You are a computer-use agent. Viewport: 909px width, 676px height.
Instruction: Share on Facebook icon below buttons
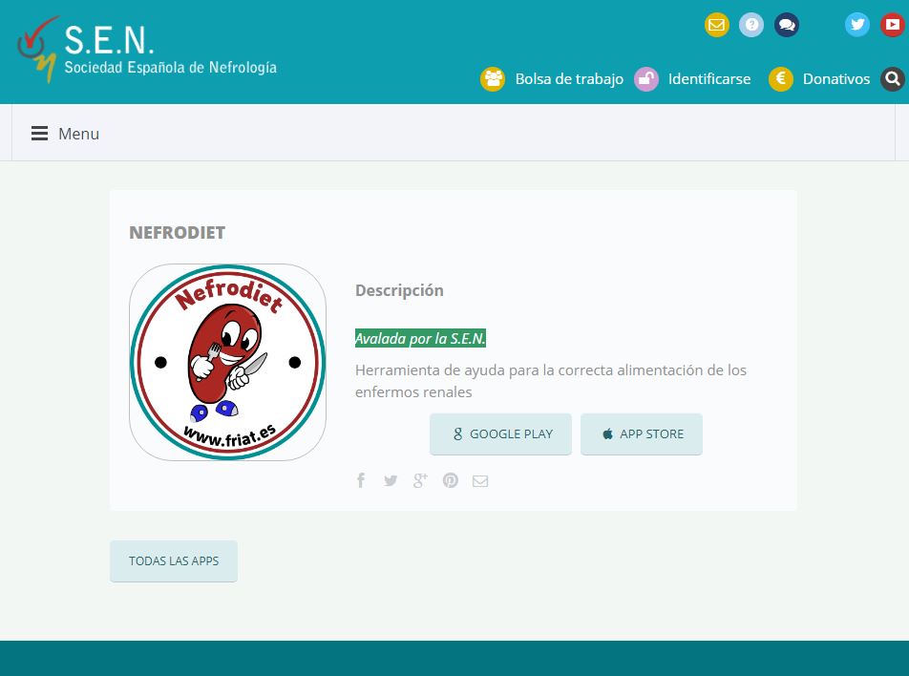tap(361, 480)
